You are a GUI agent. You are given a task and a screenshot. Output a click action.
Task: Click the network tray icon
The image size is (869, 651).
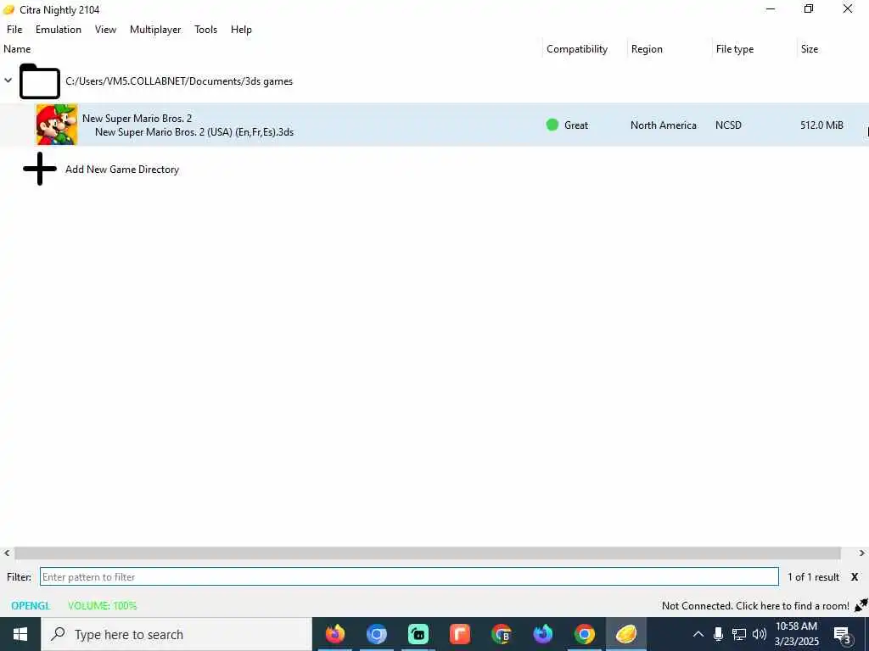(739, 634)
